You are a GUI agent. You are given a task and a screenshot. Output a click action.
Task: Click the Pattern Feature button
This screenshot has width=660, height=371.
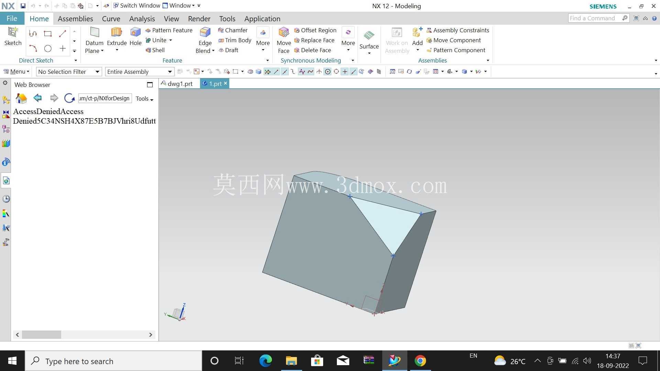pos(169,30)
